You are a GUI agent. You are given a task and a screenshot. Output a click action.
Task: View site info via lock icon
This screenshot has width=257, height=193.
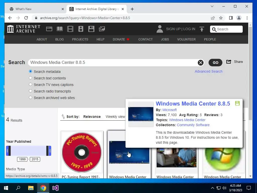(36, 18)
